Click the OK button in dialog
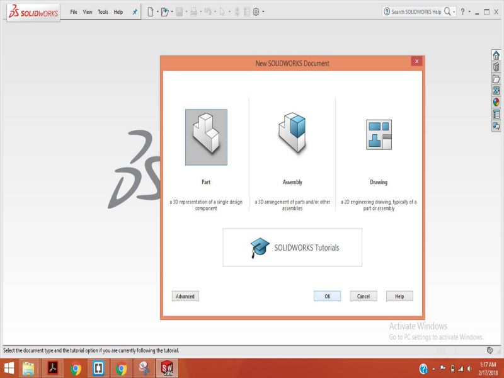Viewport: 504px width, 378px height. [327, 296]
